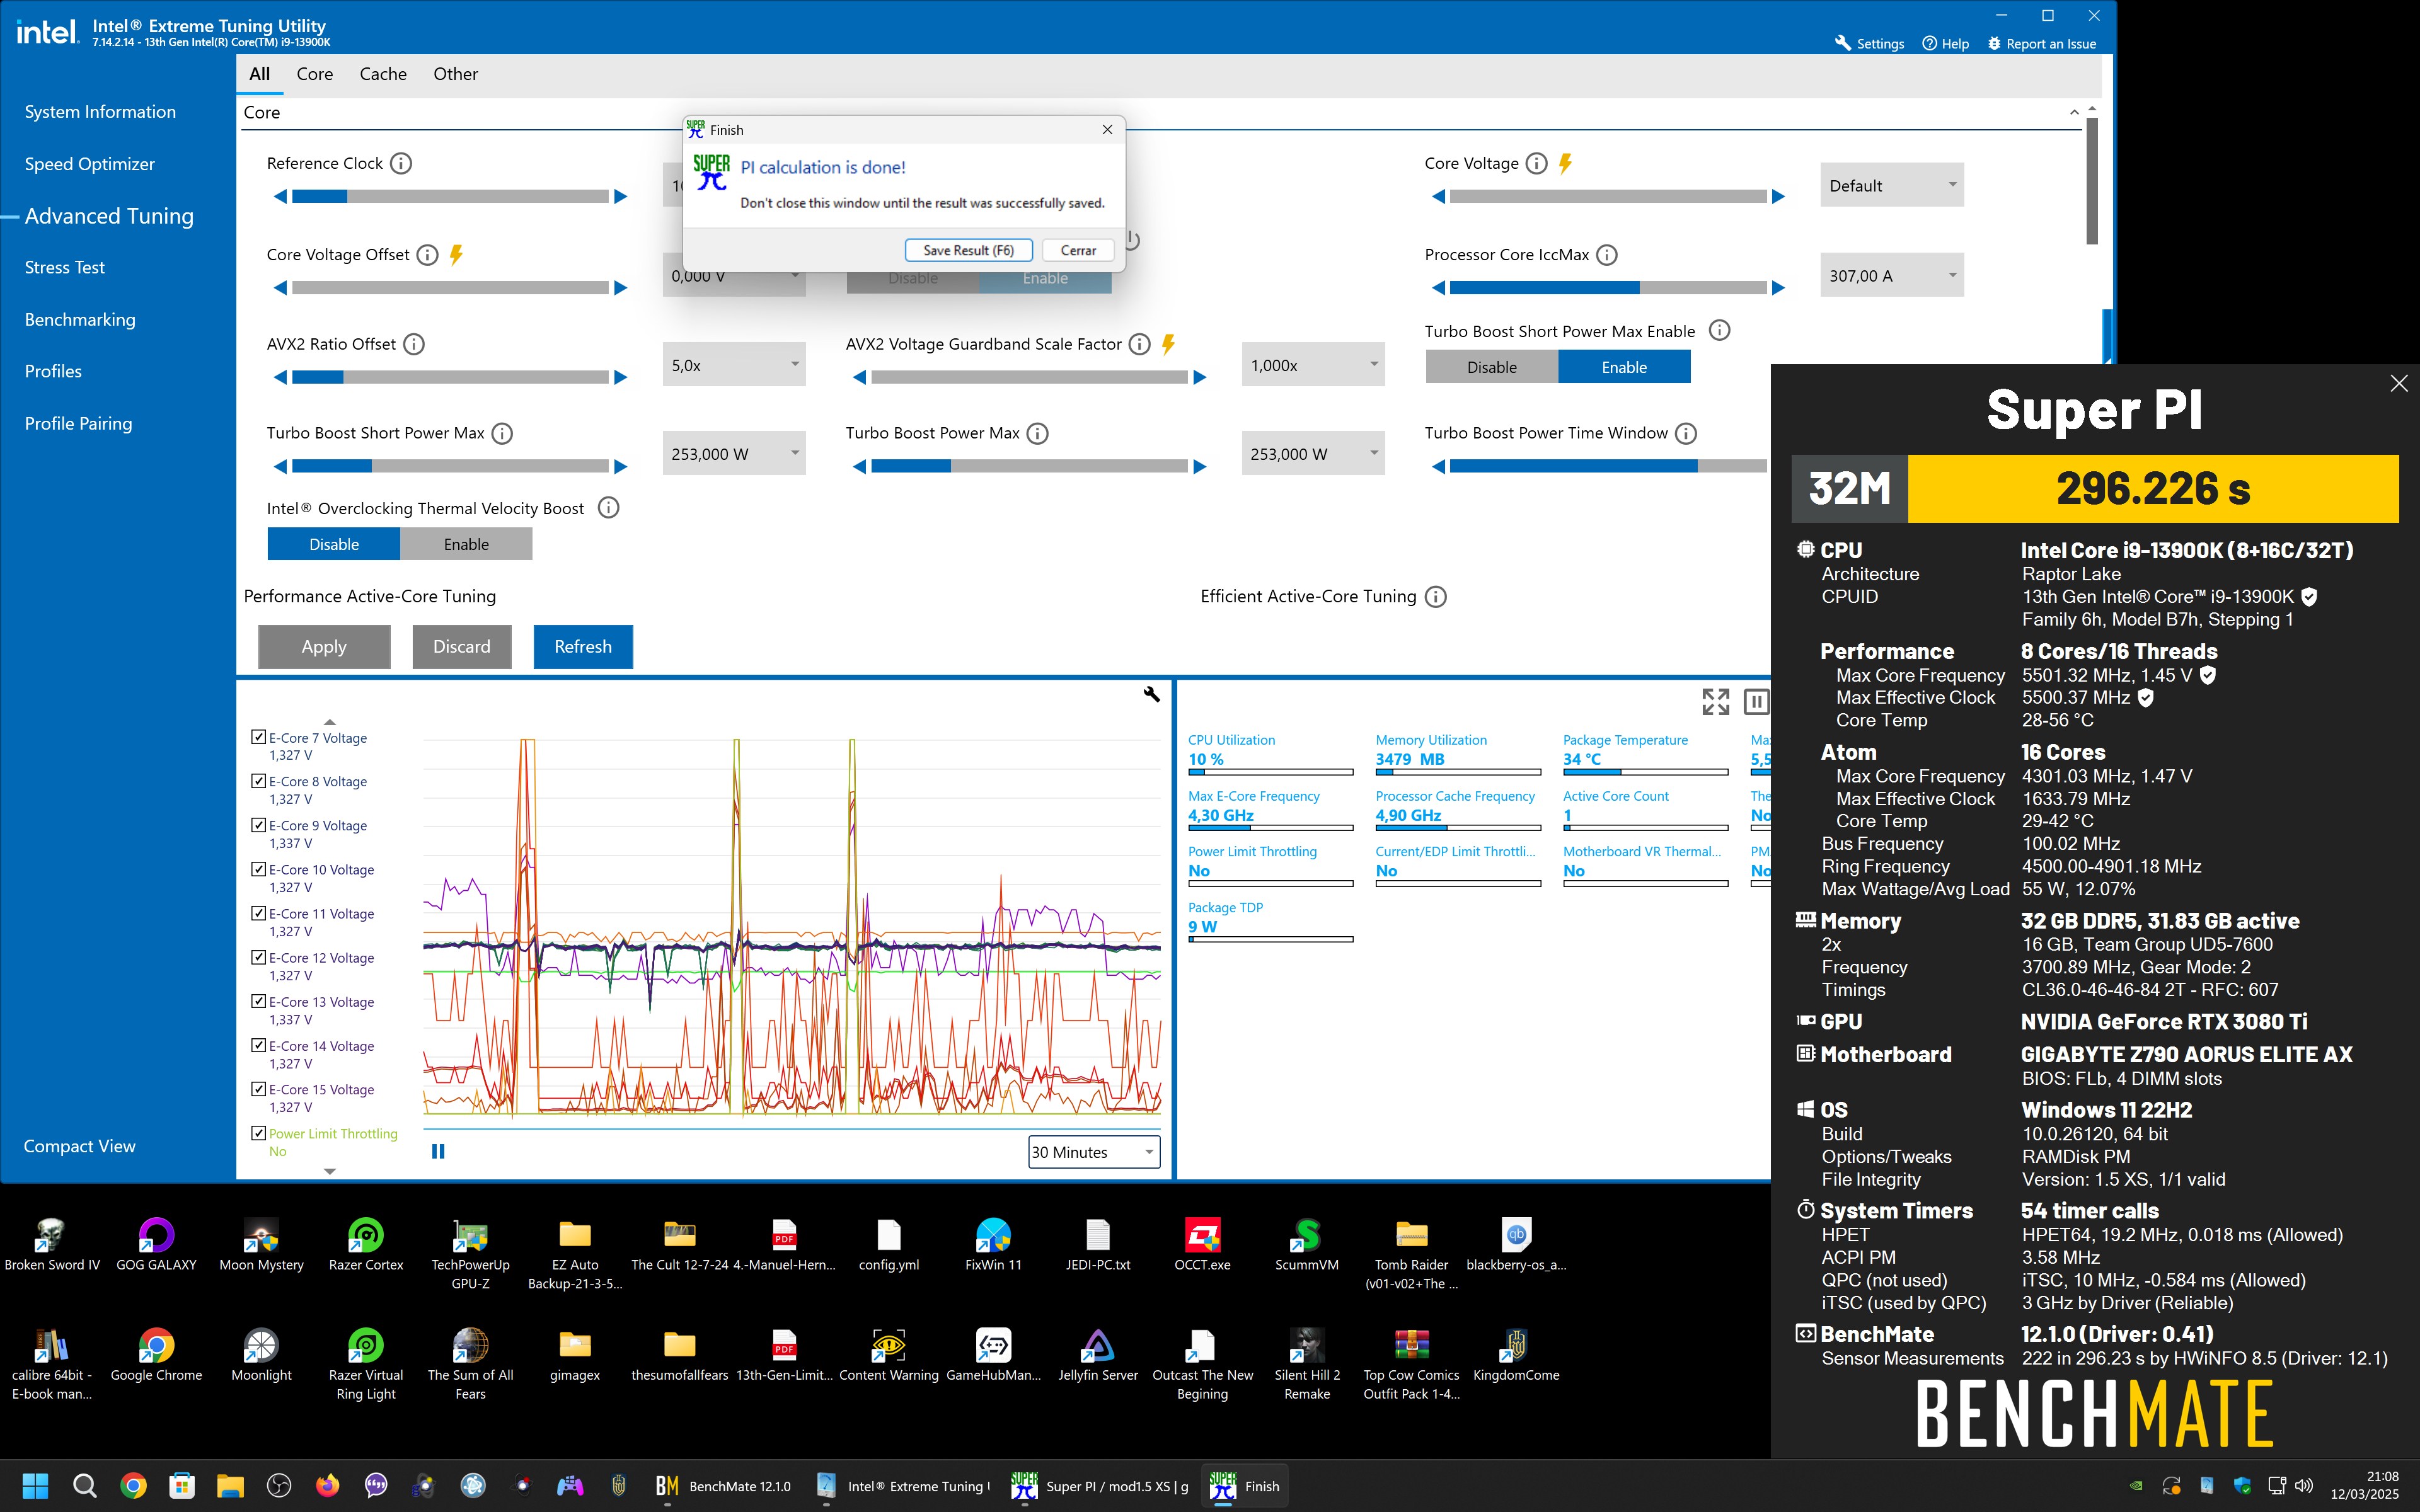Viewport: 2420px width, 1512px height.
Task: Open File Explorer from the taskbar
Action: point(230,1486)
